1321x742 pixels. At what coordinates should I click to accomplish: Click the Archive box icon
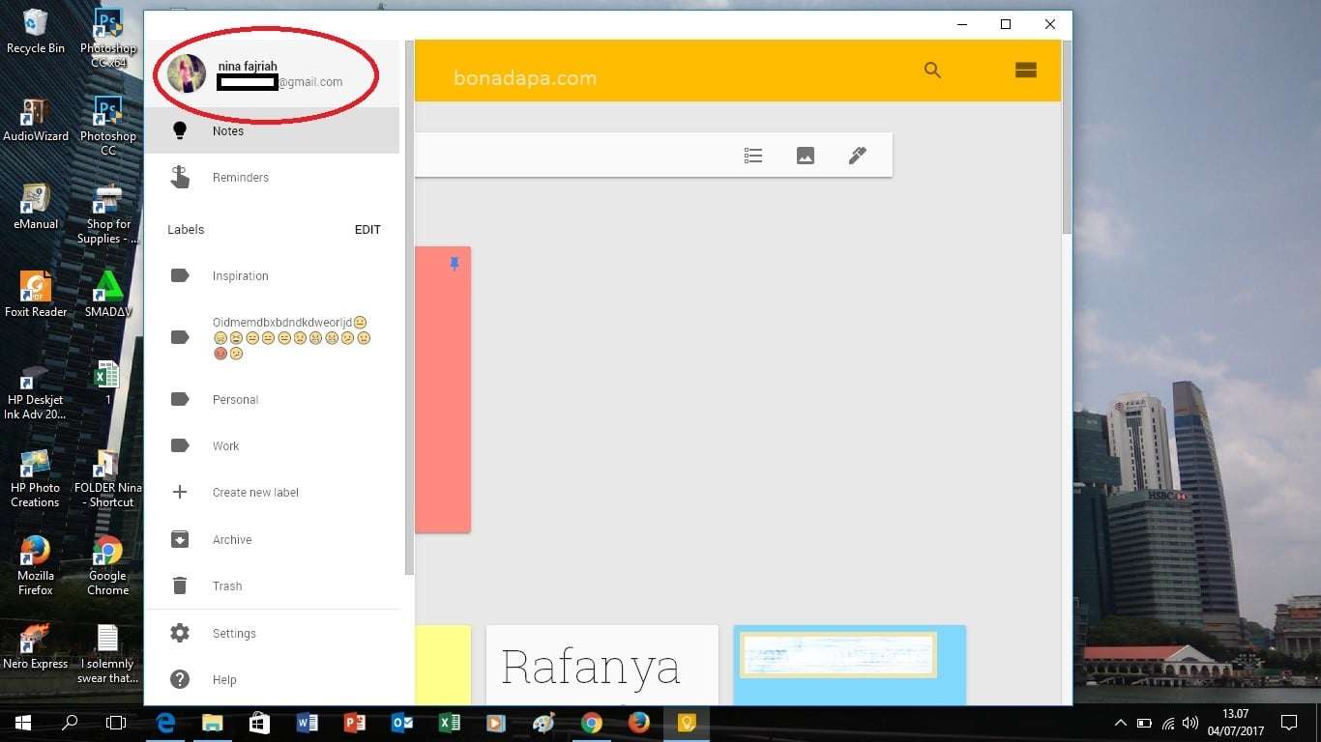[x=180, y=539]
